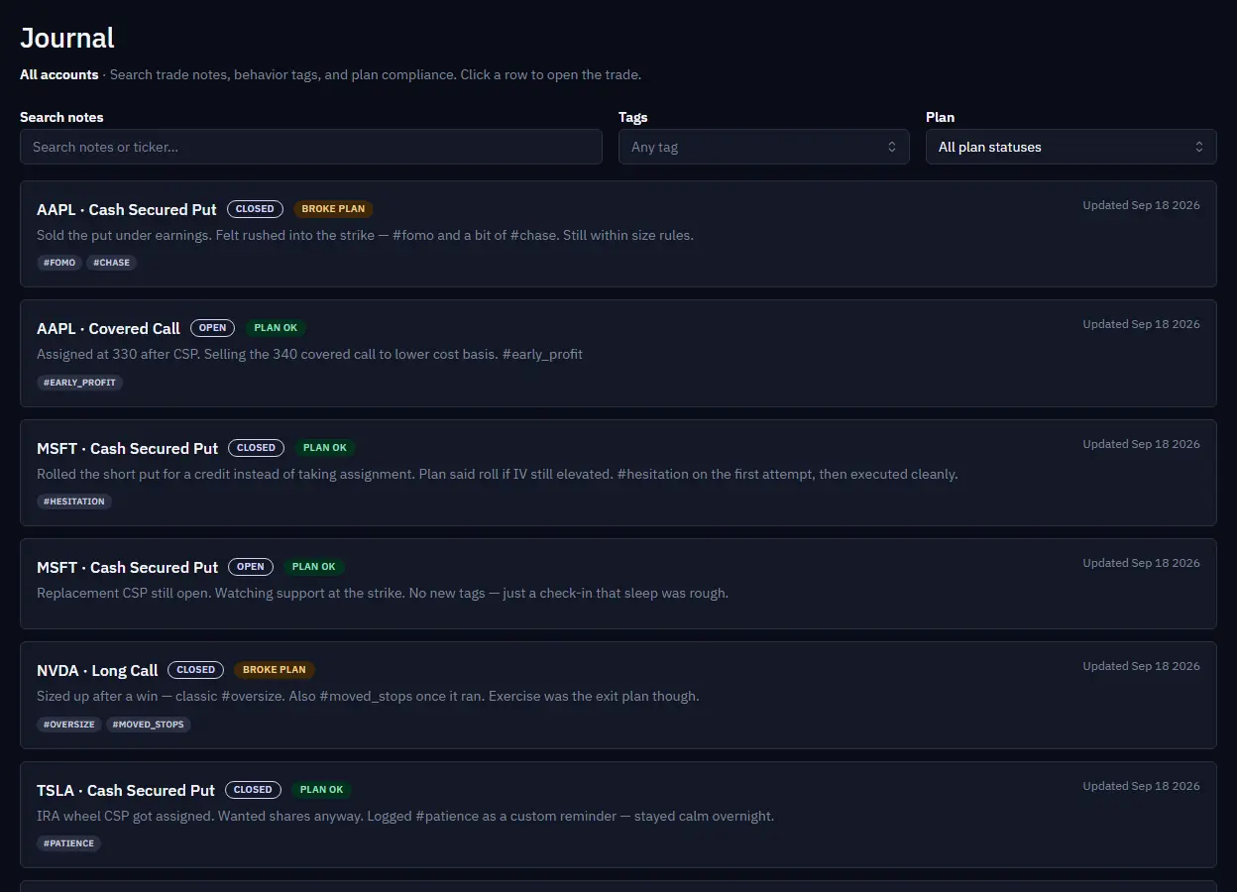Screen dimensions: 1237x892
Task: Click the #HESITATION tag chip
Action: point(74,502)
